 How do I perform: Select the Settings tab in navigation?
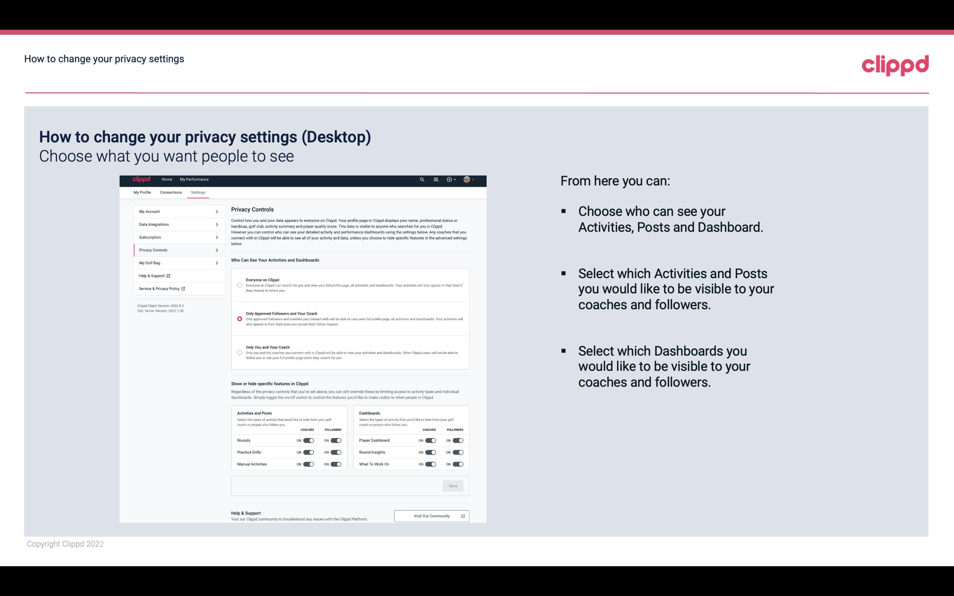[x=198, y=192]
